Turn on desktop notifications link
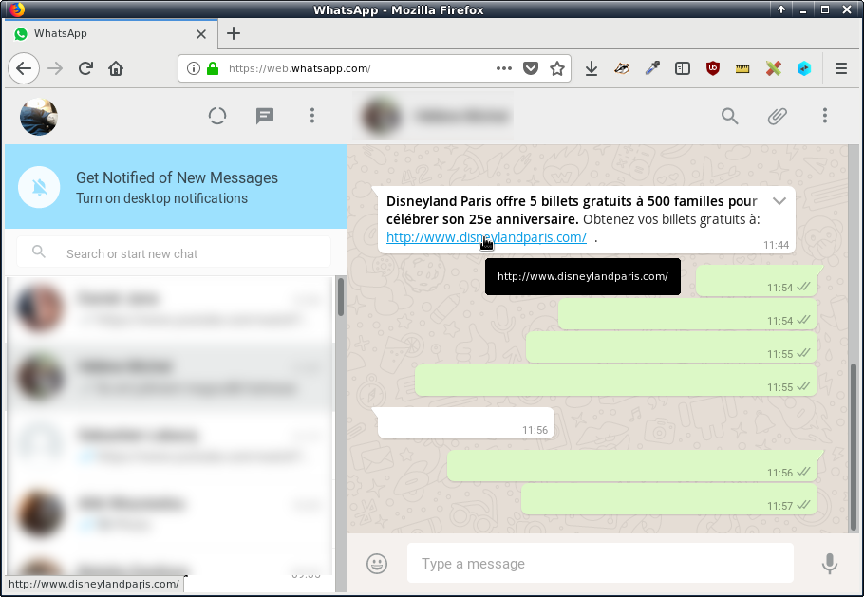The height and width of the screenshot is (597, 864). [162, 198]
